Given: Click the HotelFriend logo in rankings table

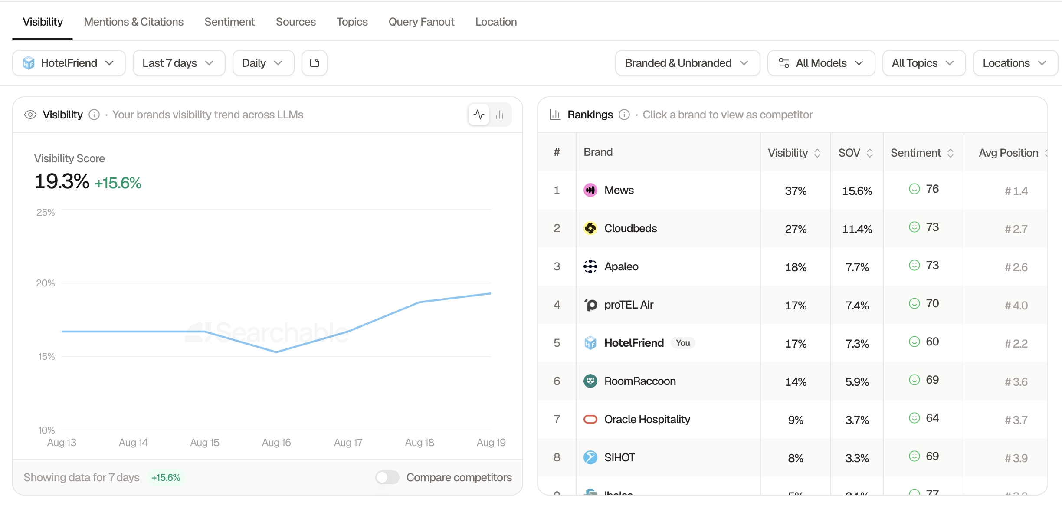Looking at the screenshot, I should click(x=590, y=343).
